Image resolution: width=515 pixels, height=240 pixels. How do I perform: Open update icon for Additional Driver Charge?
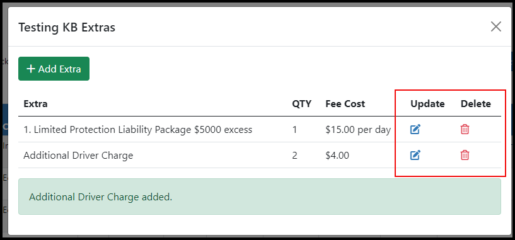(x=415, y=155)
